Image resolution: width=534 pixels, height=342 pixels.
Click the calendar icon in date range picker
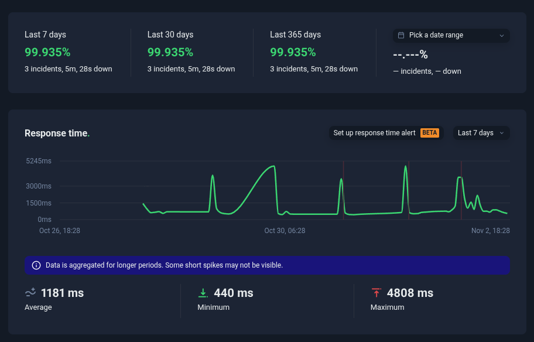click(x=401, y=35)
